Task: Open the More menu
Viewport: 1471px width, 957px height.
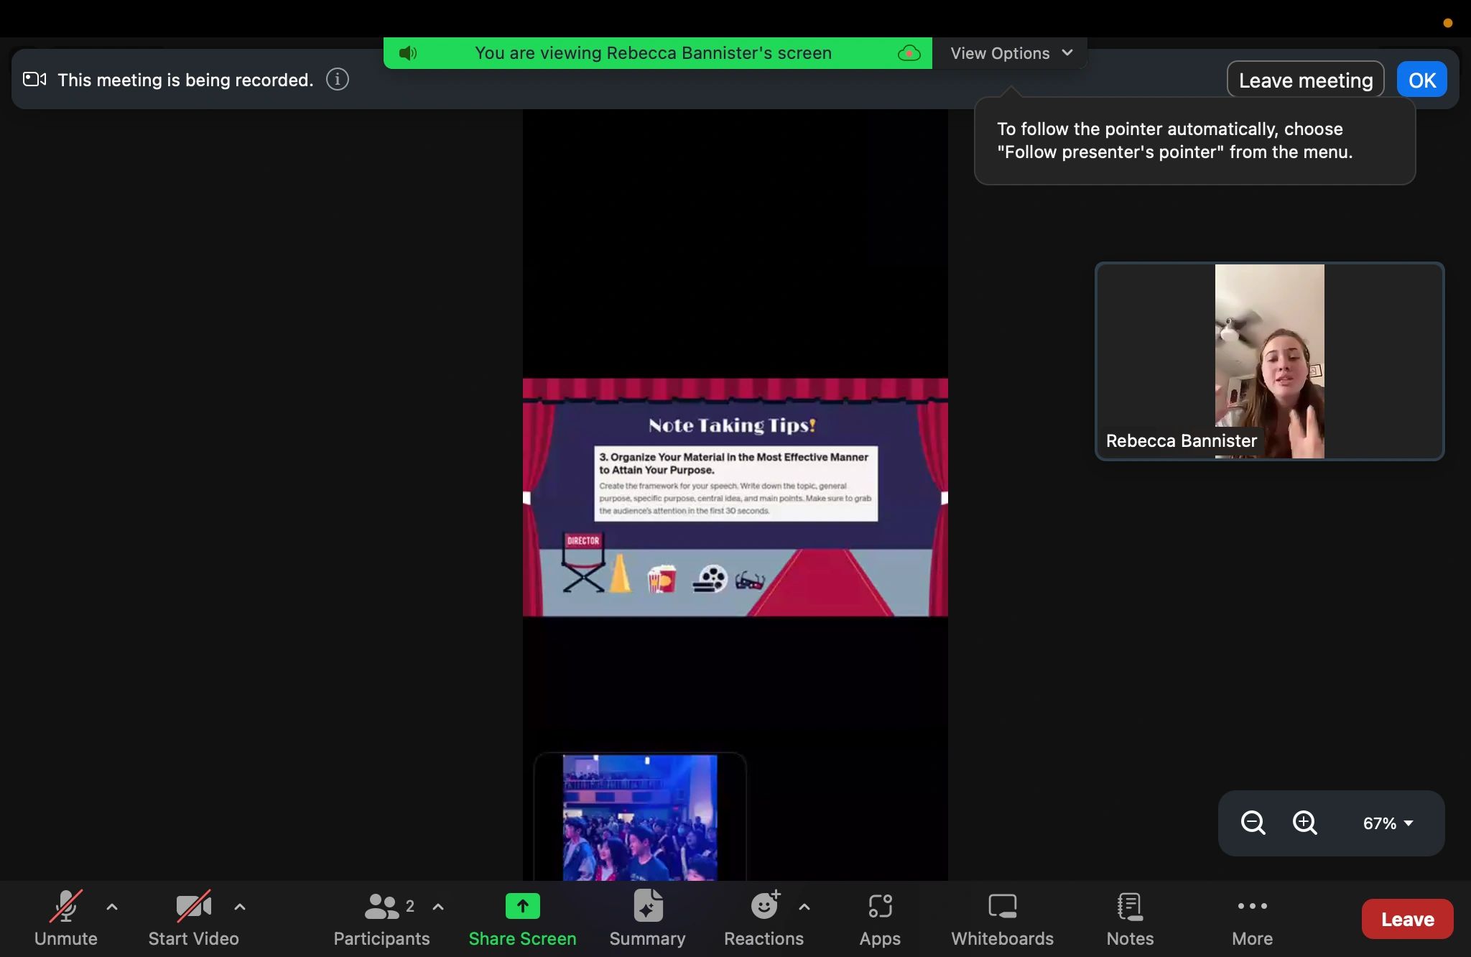Action: point(1252,907)
